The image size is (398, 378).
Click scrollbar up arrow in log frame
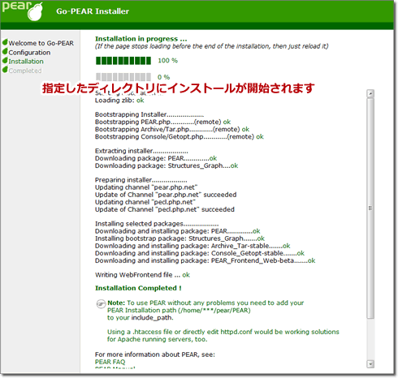click(x=370, y=93)
